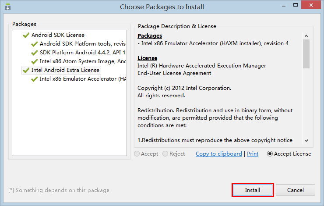Select the Accept License radio button
324x206 pixels.
click(270, 154)
